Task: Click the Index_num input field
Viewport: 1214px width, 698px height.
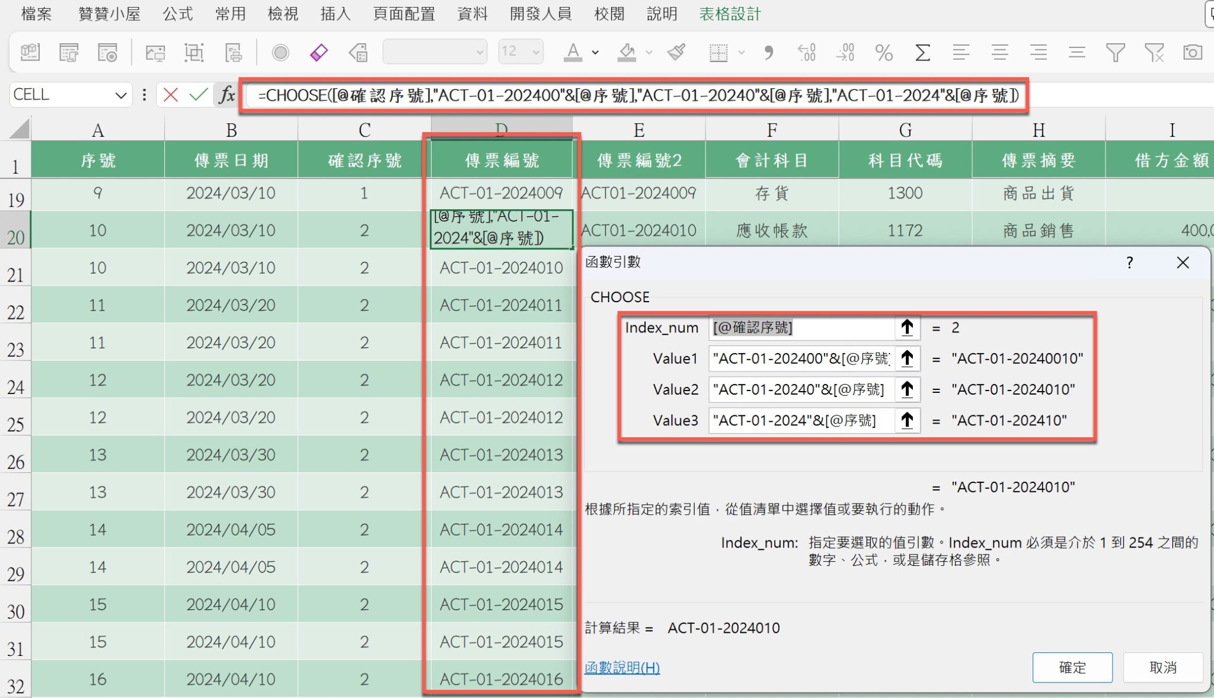Action: point(802,328)
